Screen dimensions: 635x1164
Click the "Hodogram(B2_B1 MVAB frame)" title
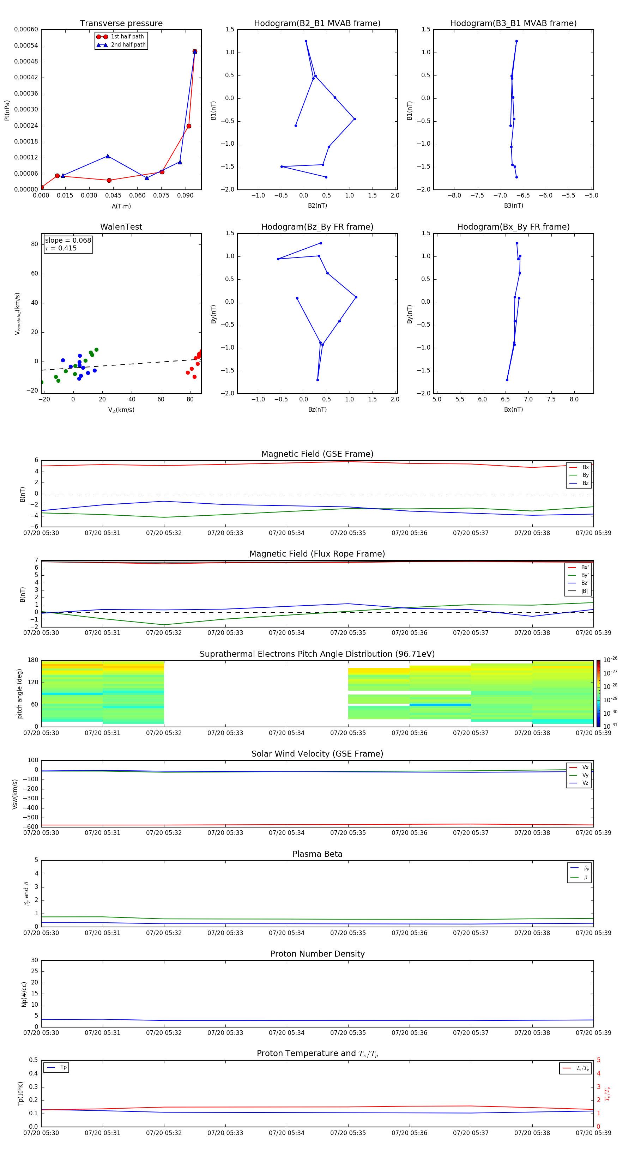coord(317,24)
